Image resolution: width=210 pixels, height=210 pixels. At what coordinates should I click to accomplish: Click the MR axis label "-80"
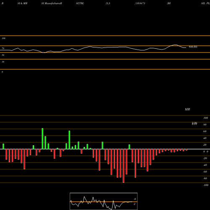tap(205, 178)
